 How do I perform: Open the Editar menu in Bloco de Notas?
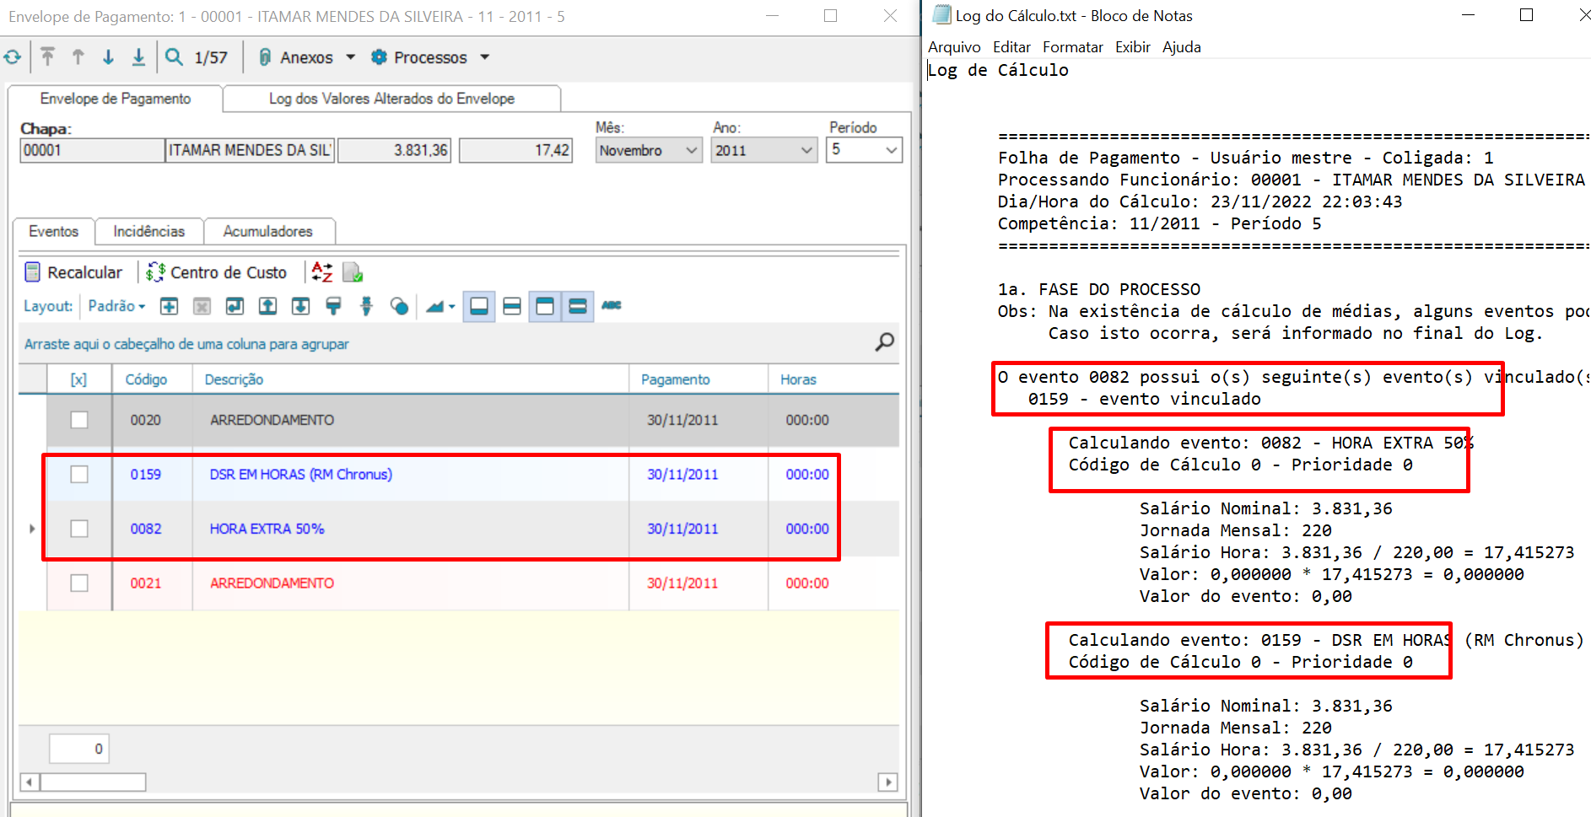click(x=1011, y=47)
